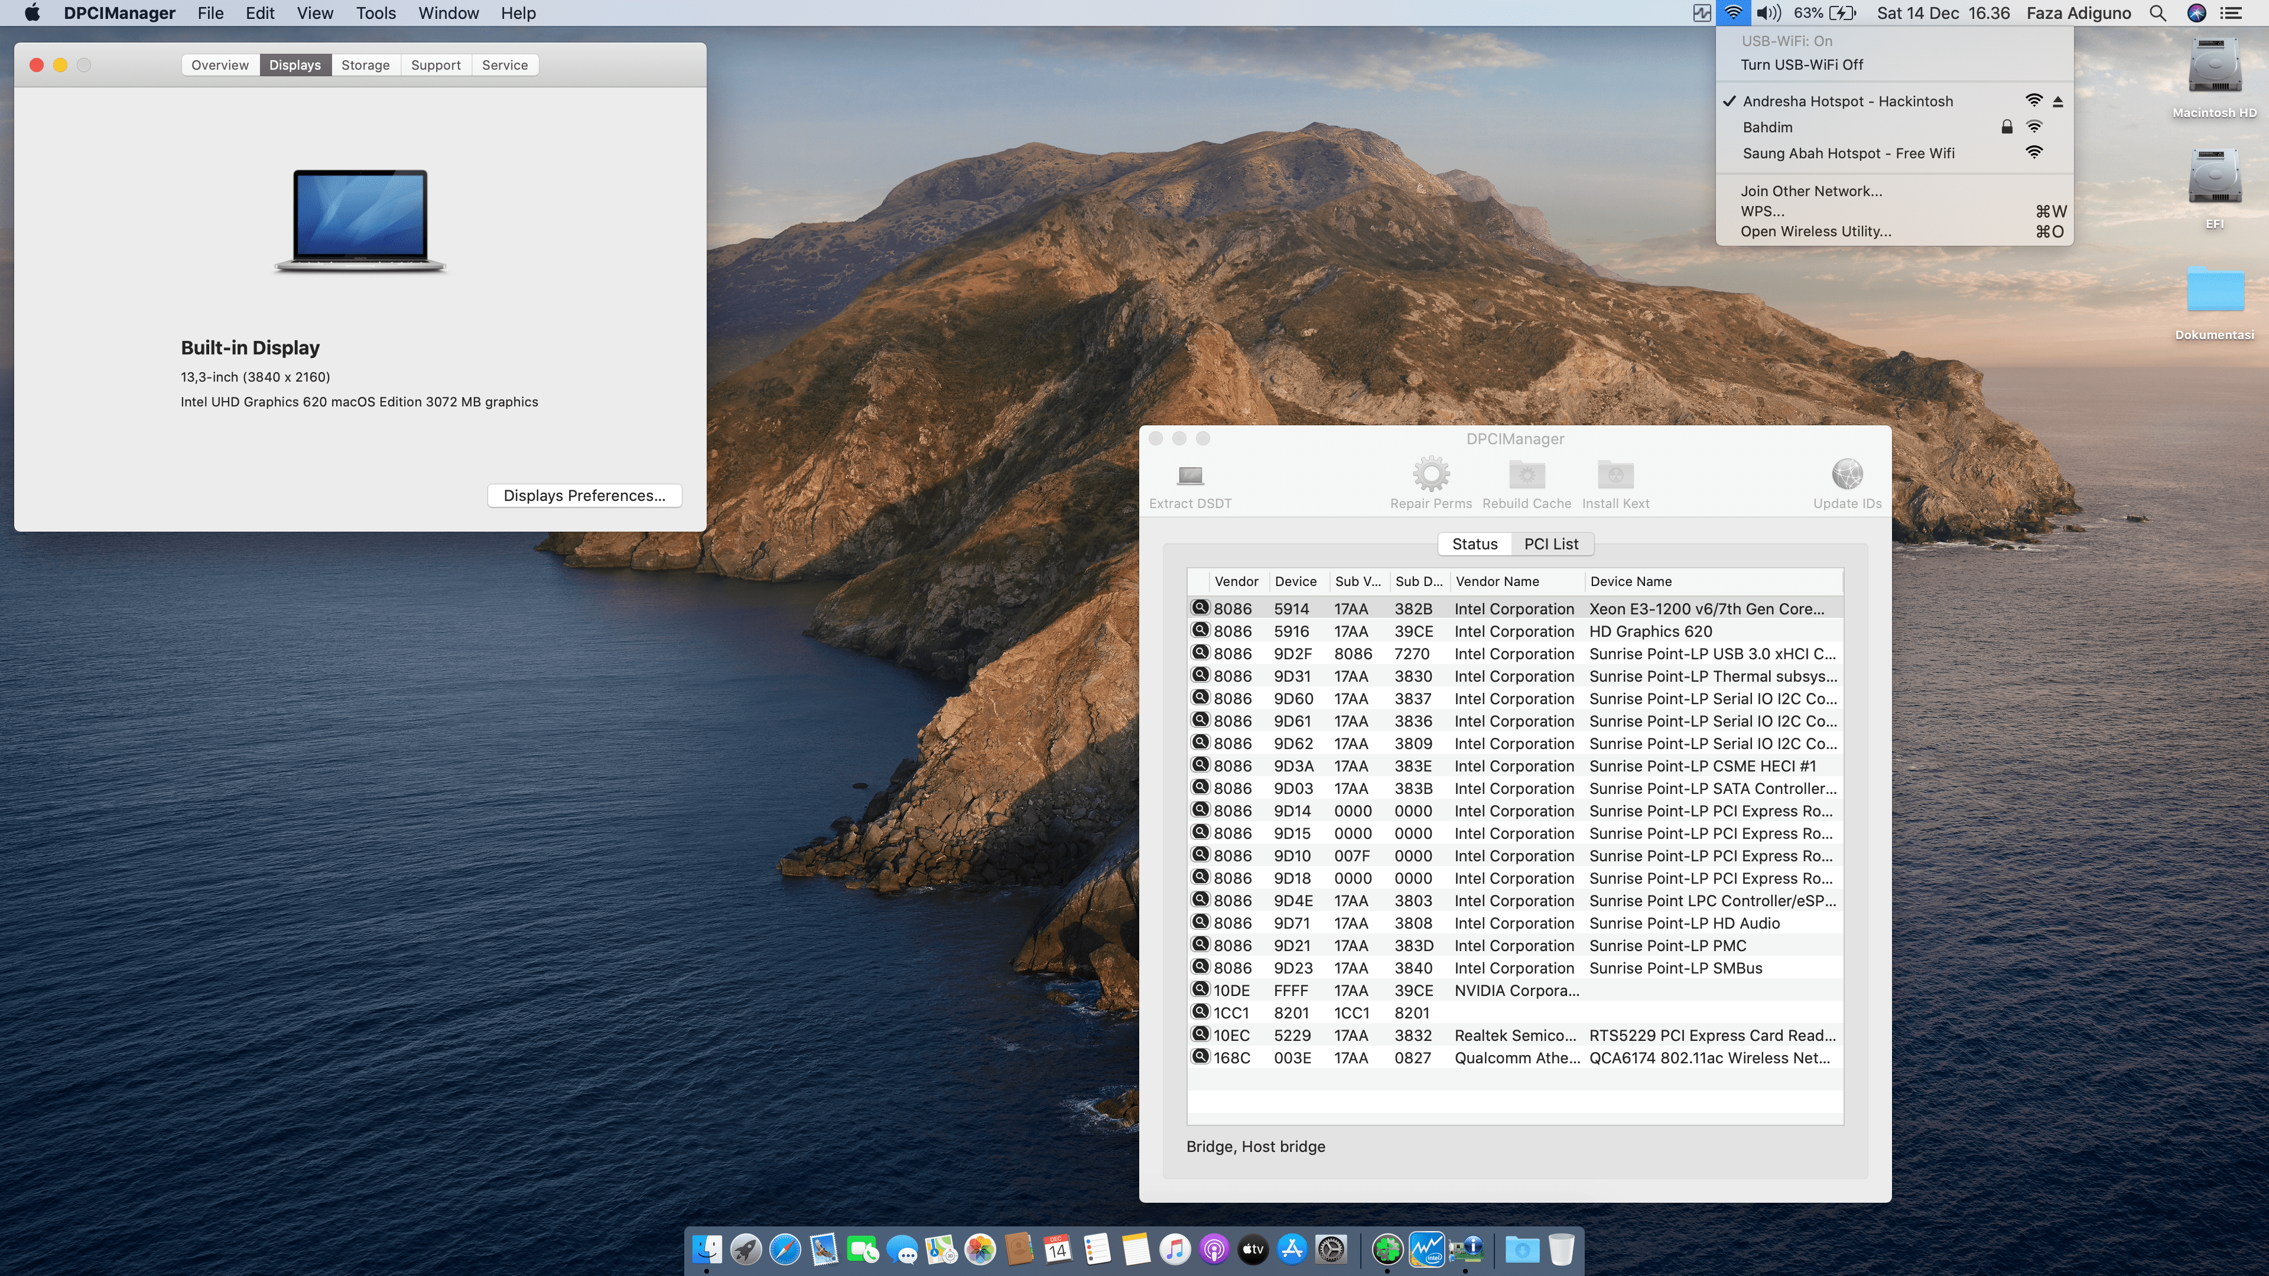This screenshot has height=1276, width=2269.
Task: Open the Tools menu in menu bar
Action: (x=375, y=13)
